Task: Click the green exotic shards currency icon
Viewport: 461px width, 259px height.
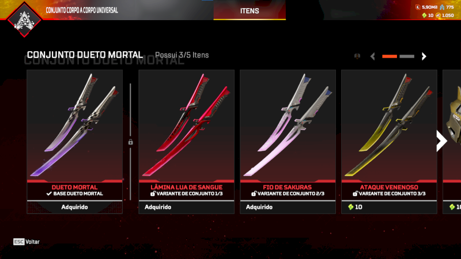Action: [424, 16]
